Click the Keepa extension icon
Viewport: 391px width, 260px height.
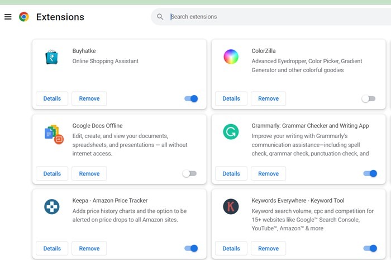point(51,207)
